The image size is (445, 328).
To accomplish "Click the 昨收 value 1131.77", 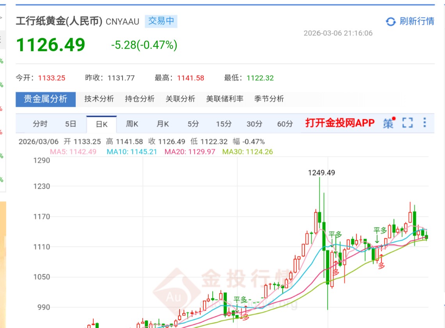I will pos(121,78).
